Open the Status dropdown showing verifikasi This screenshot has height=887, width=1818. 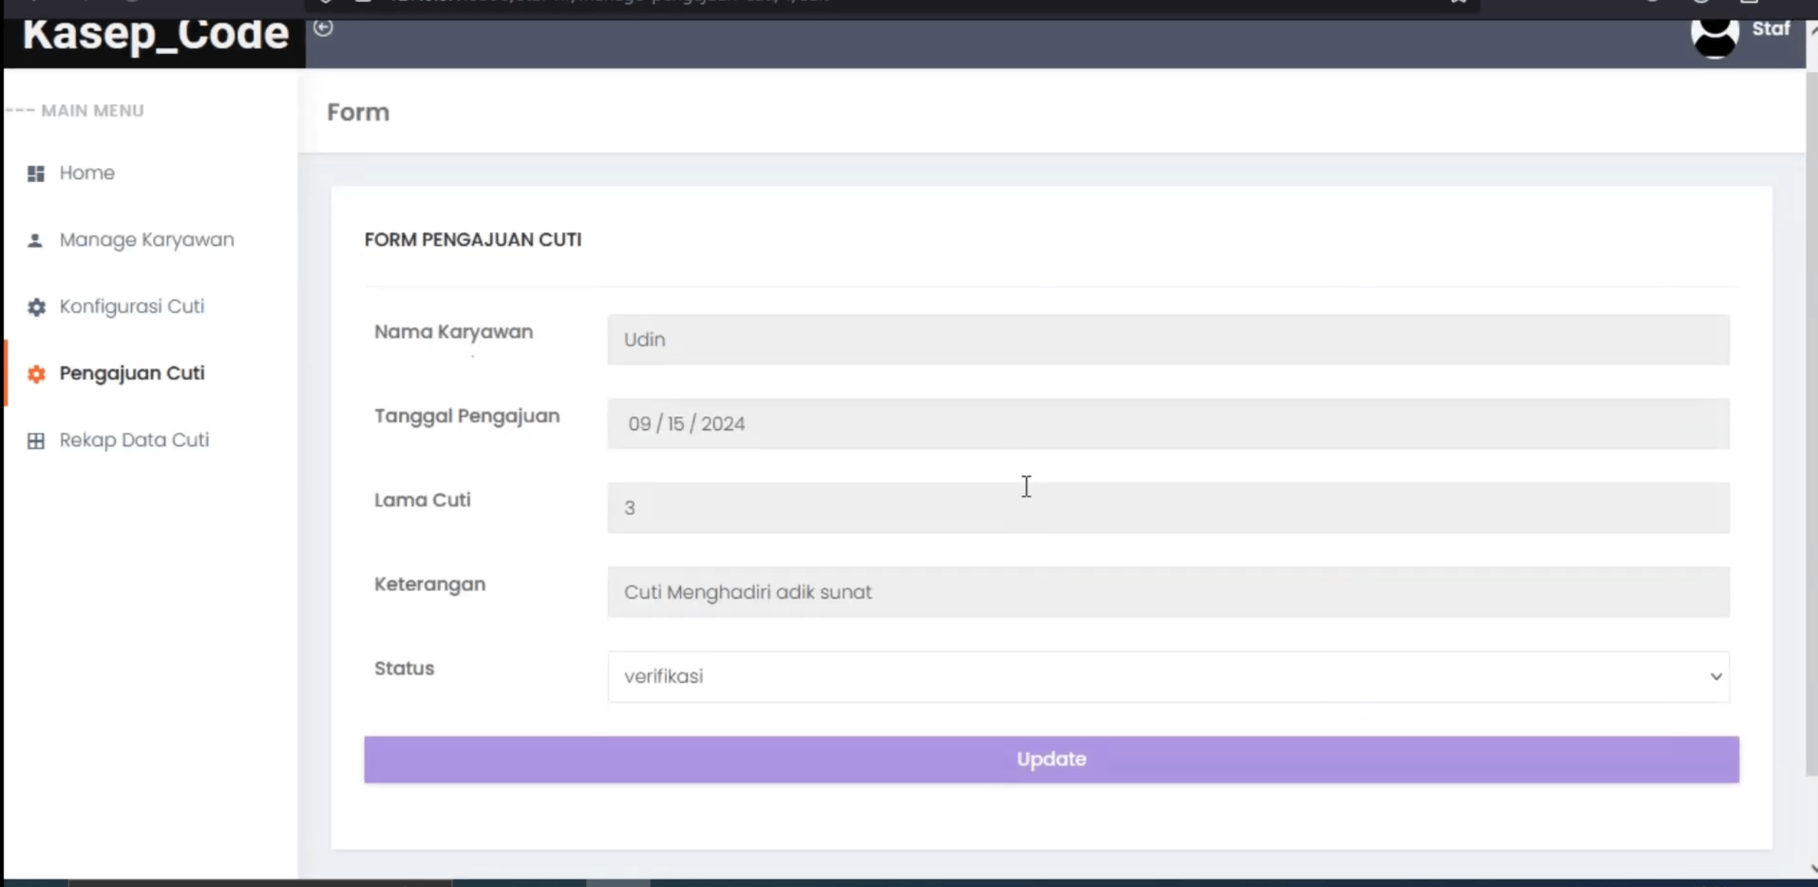click(x=1168, y=676)
